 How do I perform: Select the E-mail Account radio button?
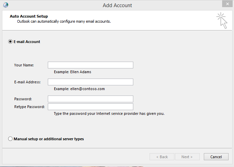coord(11,42)
